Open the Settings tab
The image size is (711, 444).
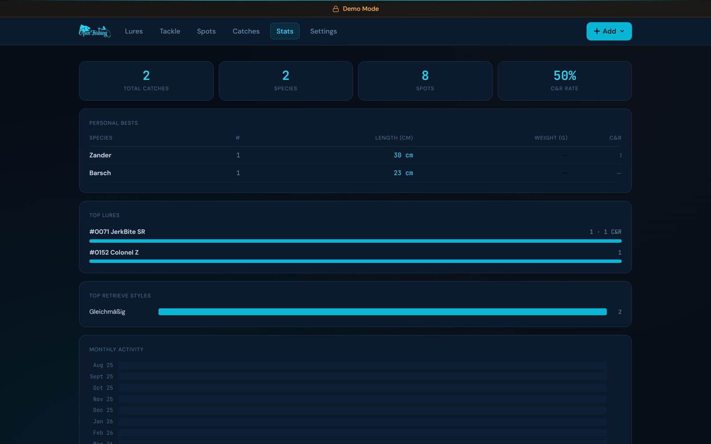(324, 31)
